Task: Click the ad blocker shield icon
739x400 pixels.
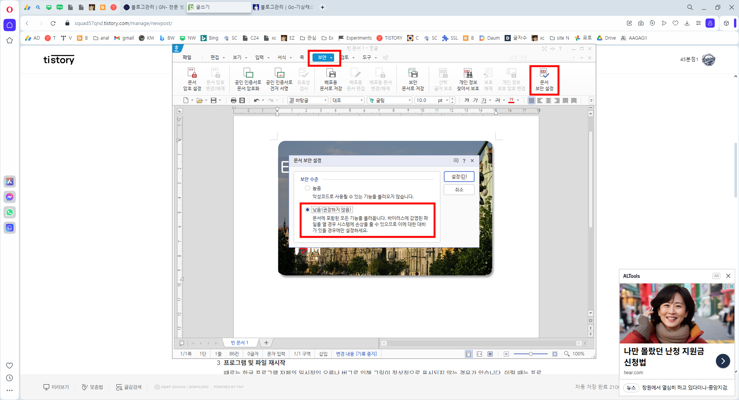Action: tap(652, 23)
